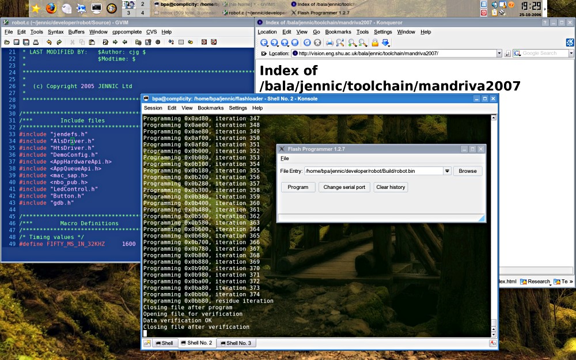This screenshot has width=576, height=360.
Task: Open the cppcomplete menu in GVIM
Action: pyautogui.click(x=127, y=32)
